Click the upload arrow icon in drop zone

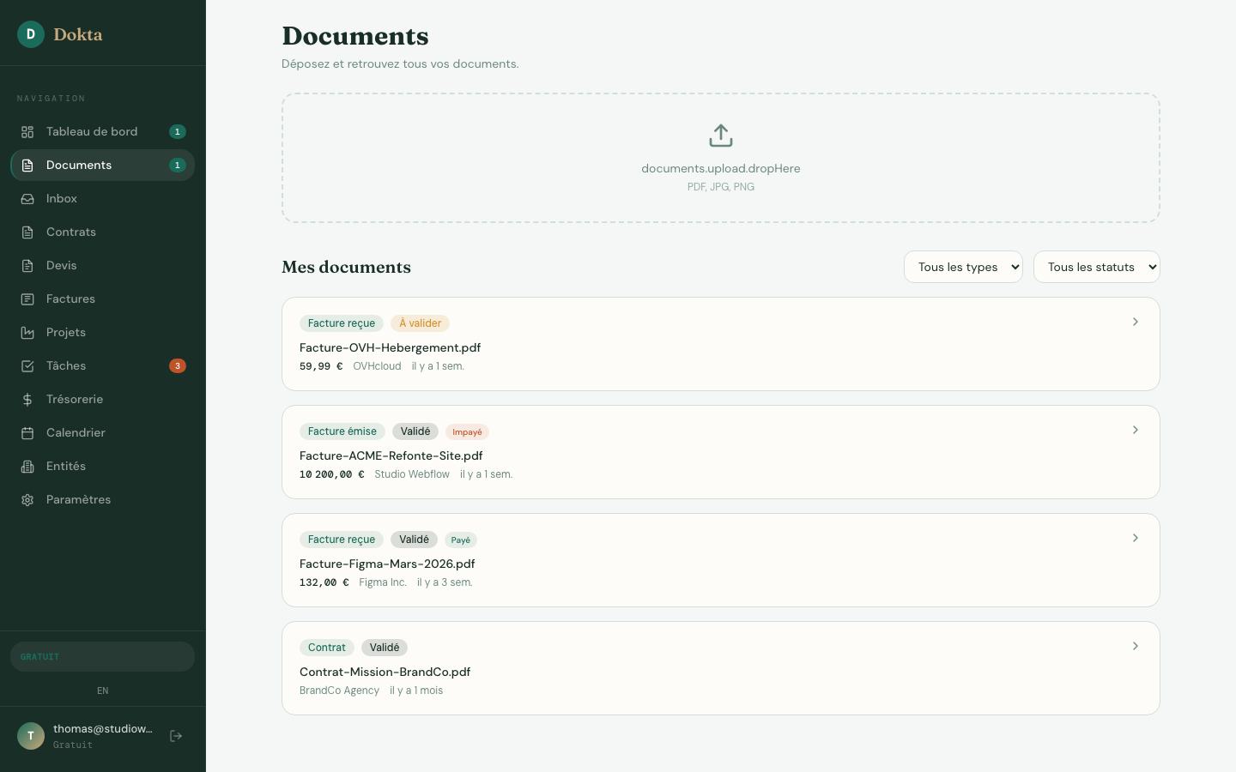point(720,136)
